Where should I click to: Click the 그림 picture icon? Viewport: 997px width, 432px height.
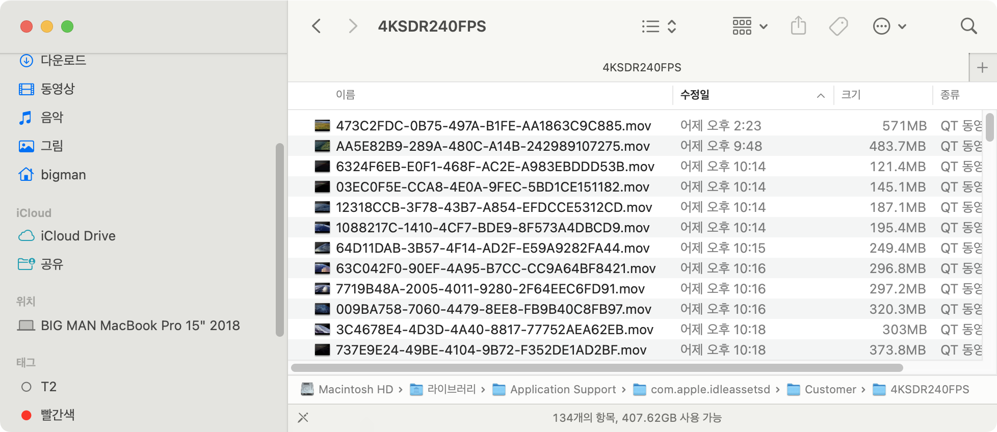click(x=26, y=146)
